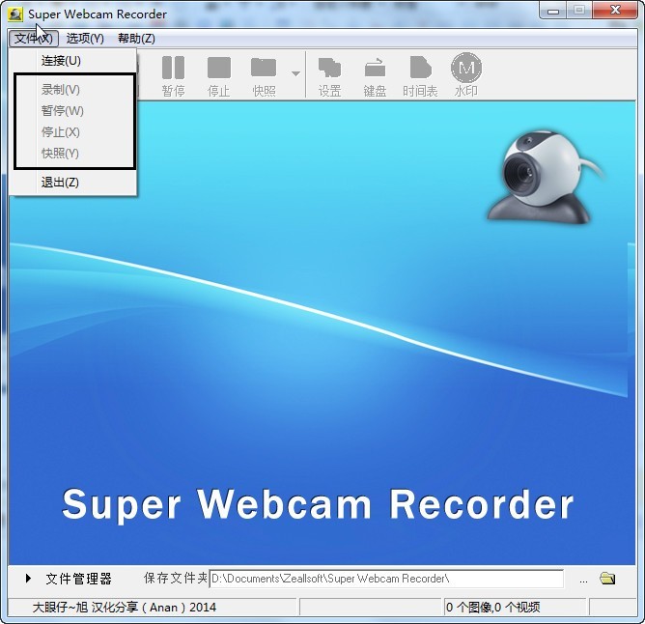Viewport: 645px width, 624px height.
Task: Click the 保存文件夹 path input field
Action: [x=386, y=579]
